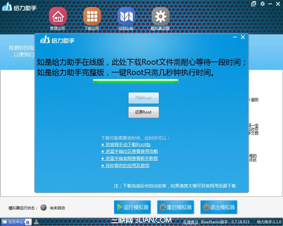
Task: Click 运行模拟器 button
Action: coord(132,207)
